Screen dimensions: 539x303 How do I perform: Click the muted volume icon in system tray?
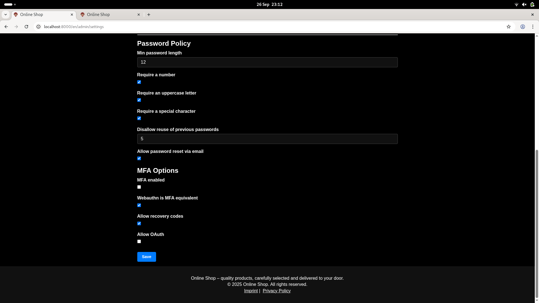(524, 4)
